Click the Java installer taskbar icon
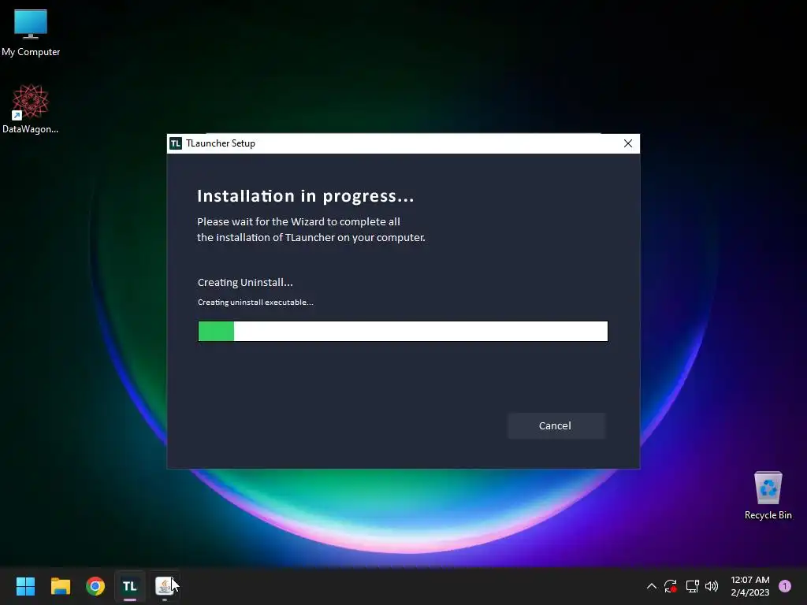807x605 pixels. coord(165,586)
